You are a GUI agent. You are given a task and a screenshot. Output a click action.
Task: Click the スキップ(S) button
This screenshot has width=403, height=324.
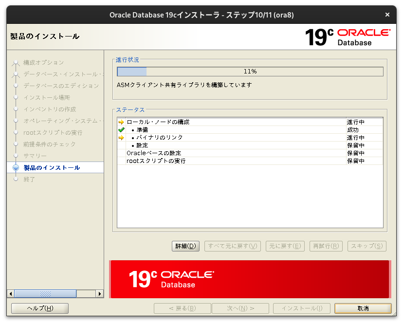pyautogui.click(x=366, y=246)
